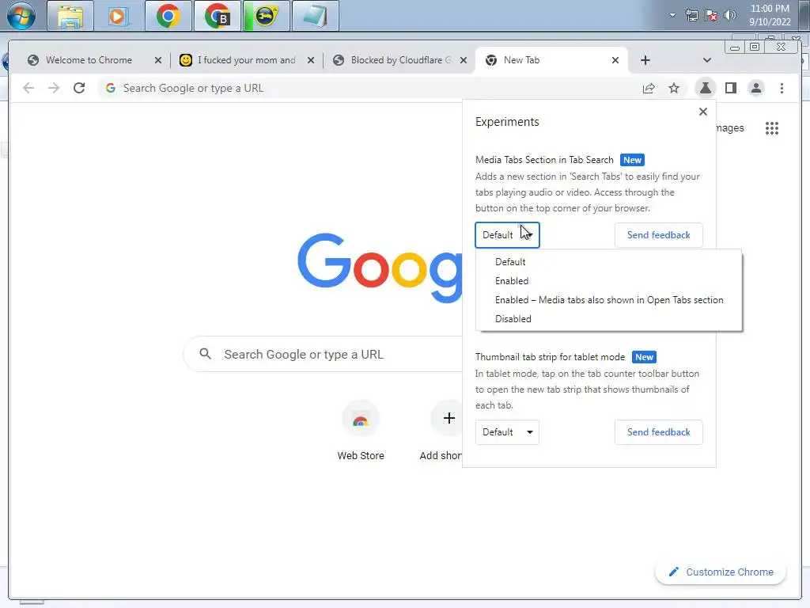Screen dimensions: 810x608
Task: Click the Chrome taskbar icon
Action: tap(168, 16)
